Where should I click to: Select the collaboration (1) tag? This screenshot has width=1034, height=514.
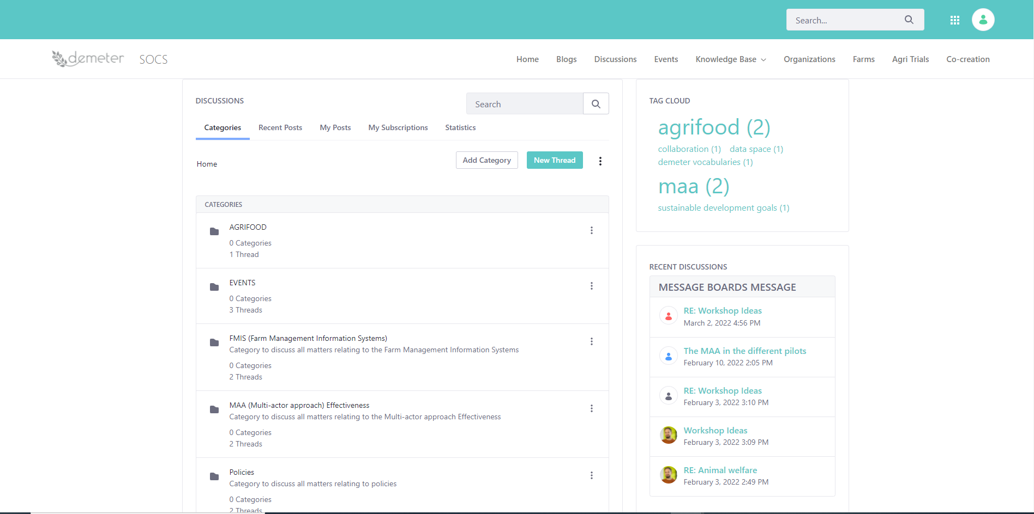[x=689, y=149]
